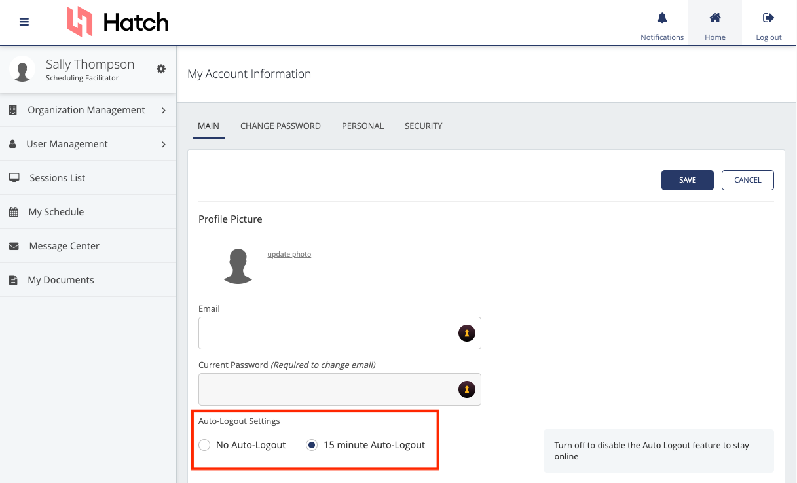
Task: Click password manager icon in Current Password field
Action: point(466,389)
